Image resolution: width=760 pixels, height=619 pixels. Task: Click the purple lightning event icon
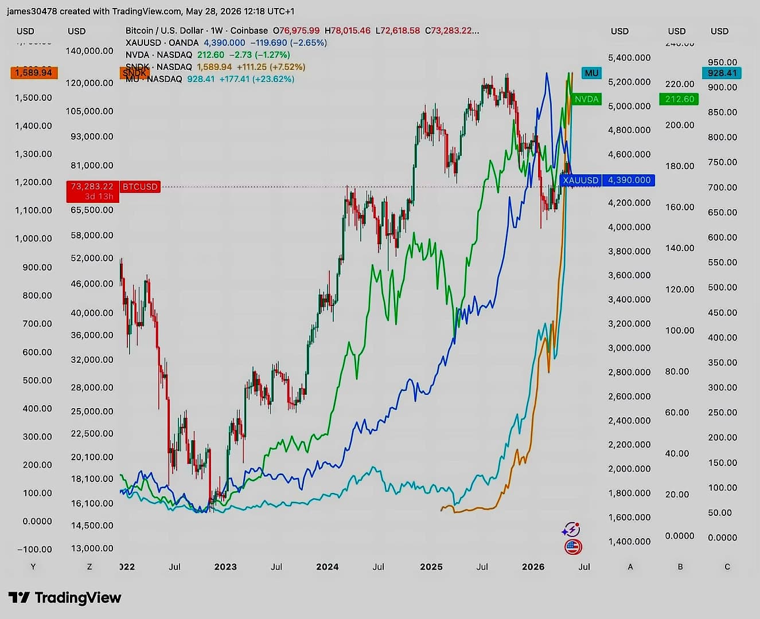coord(571,530)
